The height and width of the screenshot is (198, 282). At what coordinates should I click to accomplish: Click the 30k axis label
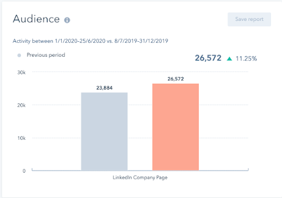click(21, 73)
